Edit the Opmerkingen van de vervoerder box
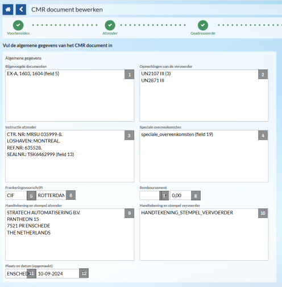The width and height of the screenshot is (282, 287). point(204,96)
